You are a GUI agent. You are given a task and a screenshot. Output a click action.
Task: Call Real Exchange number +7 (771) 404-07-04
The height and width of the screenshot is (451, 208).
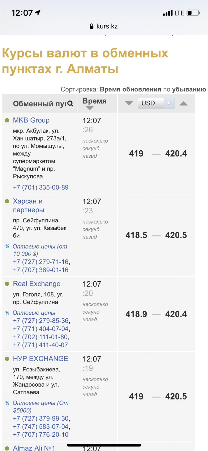coord(41,329)
